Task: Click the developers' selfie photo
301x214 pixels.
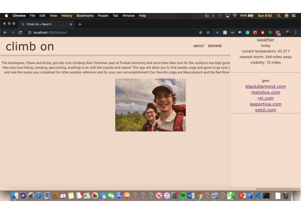Action: pyautogui.click(x=151, y=105)
